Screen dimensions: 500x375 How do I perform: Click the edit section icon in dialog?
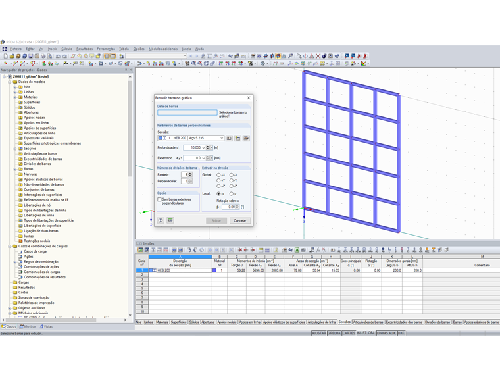[246, 138]
